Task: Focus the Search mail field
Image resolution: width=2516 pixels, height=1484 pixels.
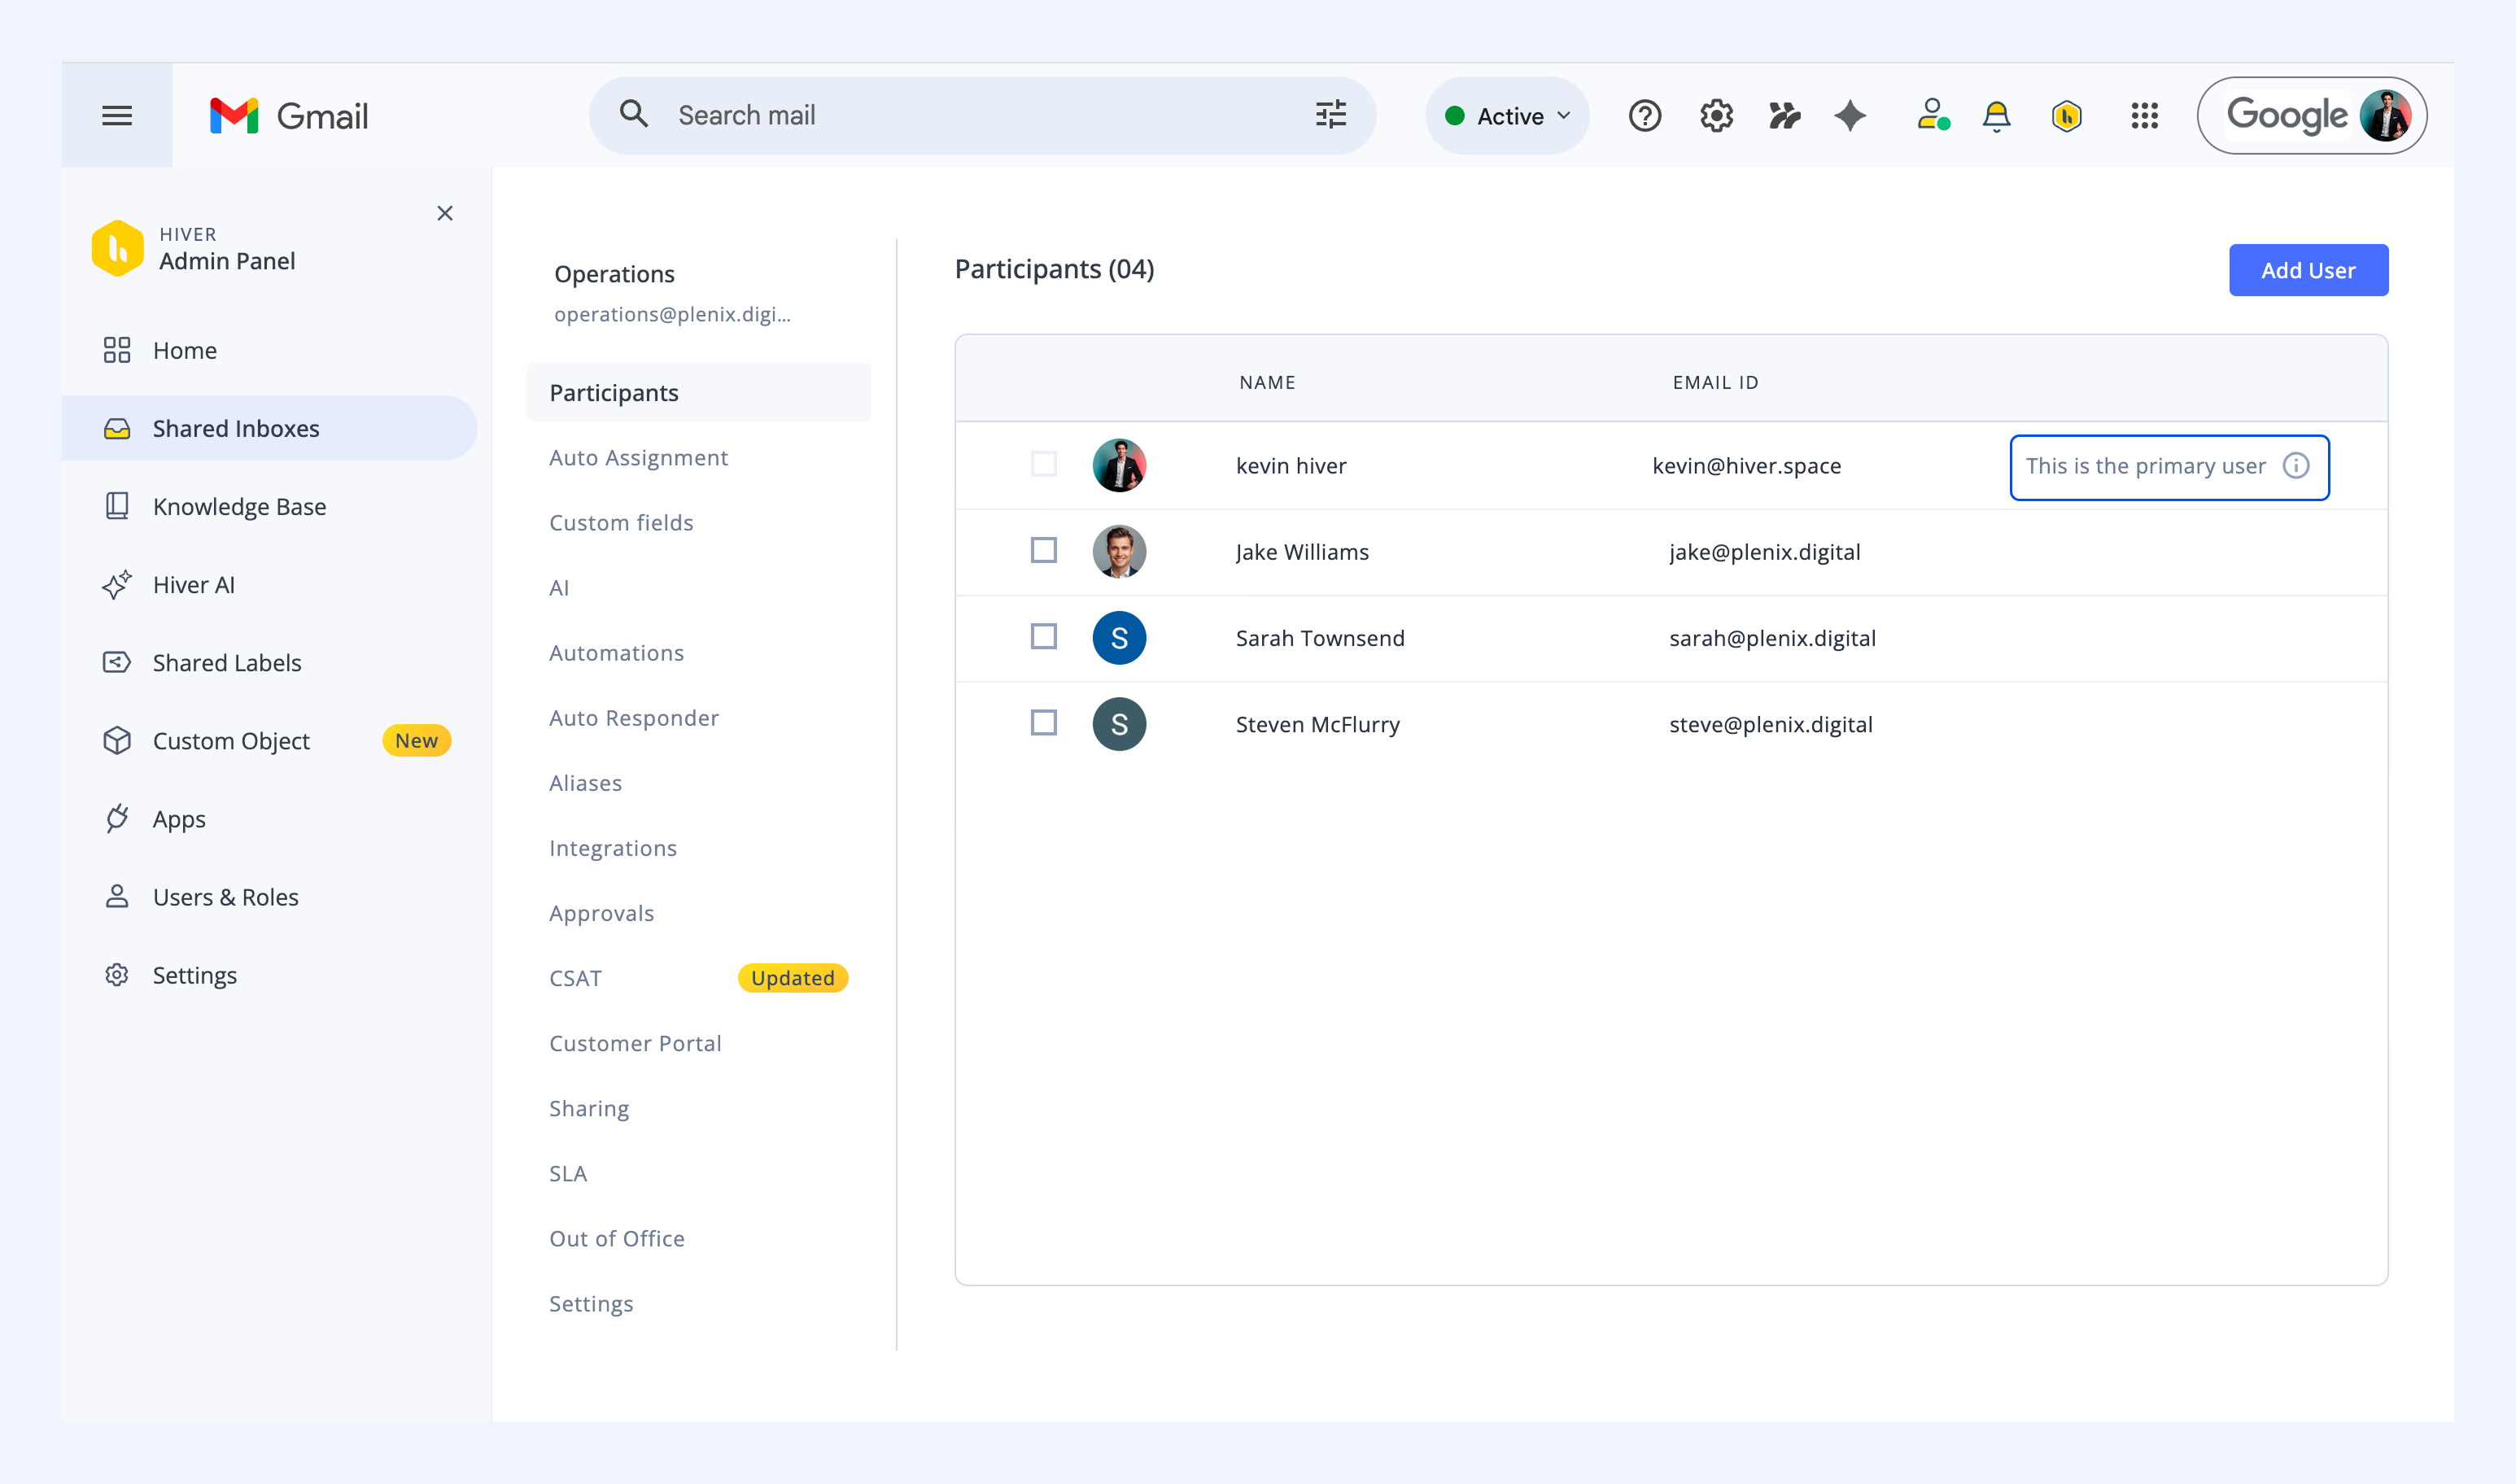Action: pyautogui.click(x=982, y=116)
